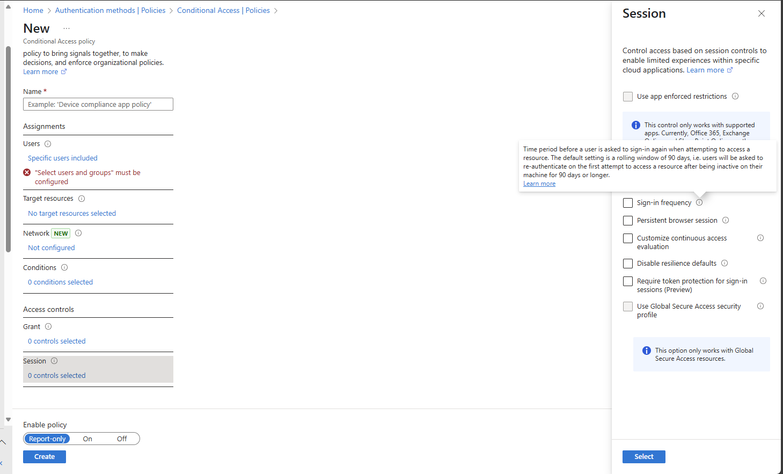783x474 pixels.
Task: Click the Select button in Session panel
Action: pyautogui.click(x=643, y=456)
